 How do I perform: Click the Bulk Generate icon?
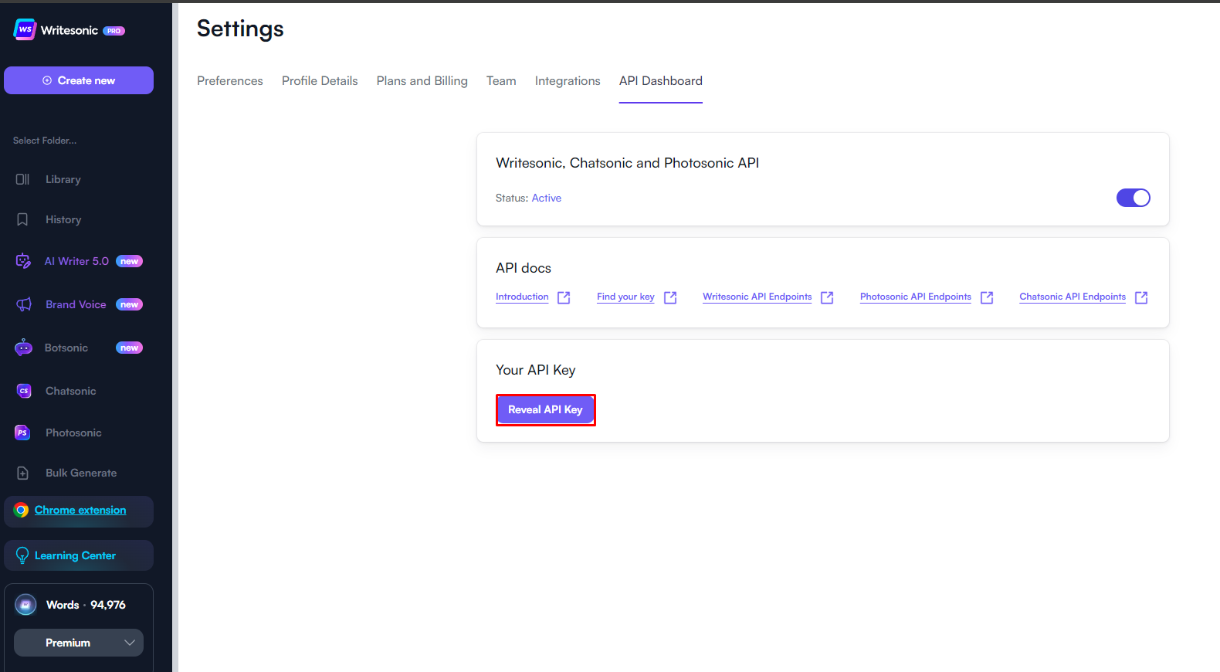[23, 473]
